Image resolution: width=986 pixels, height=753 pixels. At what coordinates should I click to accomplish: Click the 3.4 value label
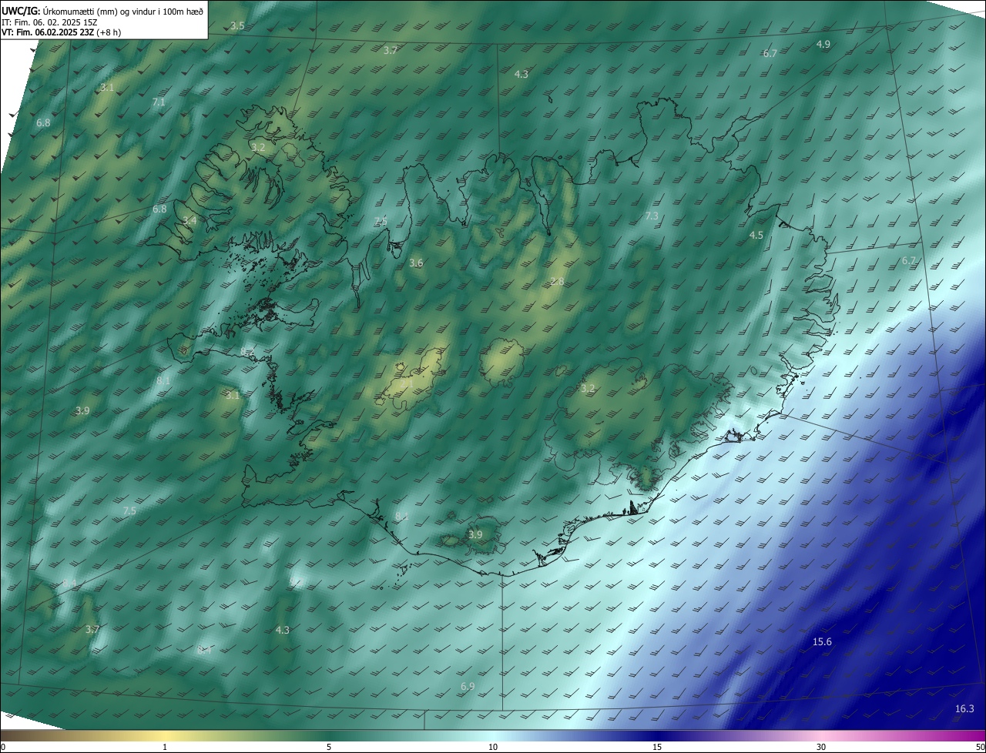(189, 221)
